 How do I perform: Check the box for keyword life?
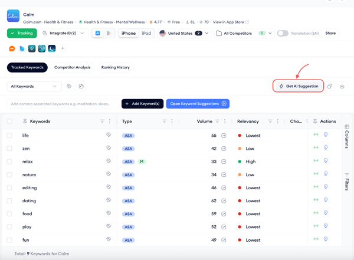9,136
